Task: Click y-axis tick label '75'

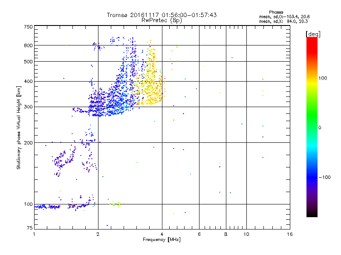Action: point(30,228)
